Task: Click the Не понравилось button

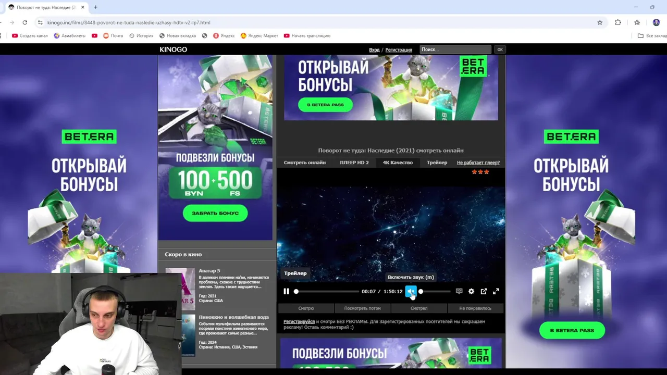Action: point(475,308)
